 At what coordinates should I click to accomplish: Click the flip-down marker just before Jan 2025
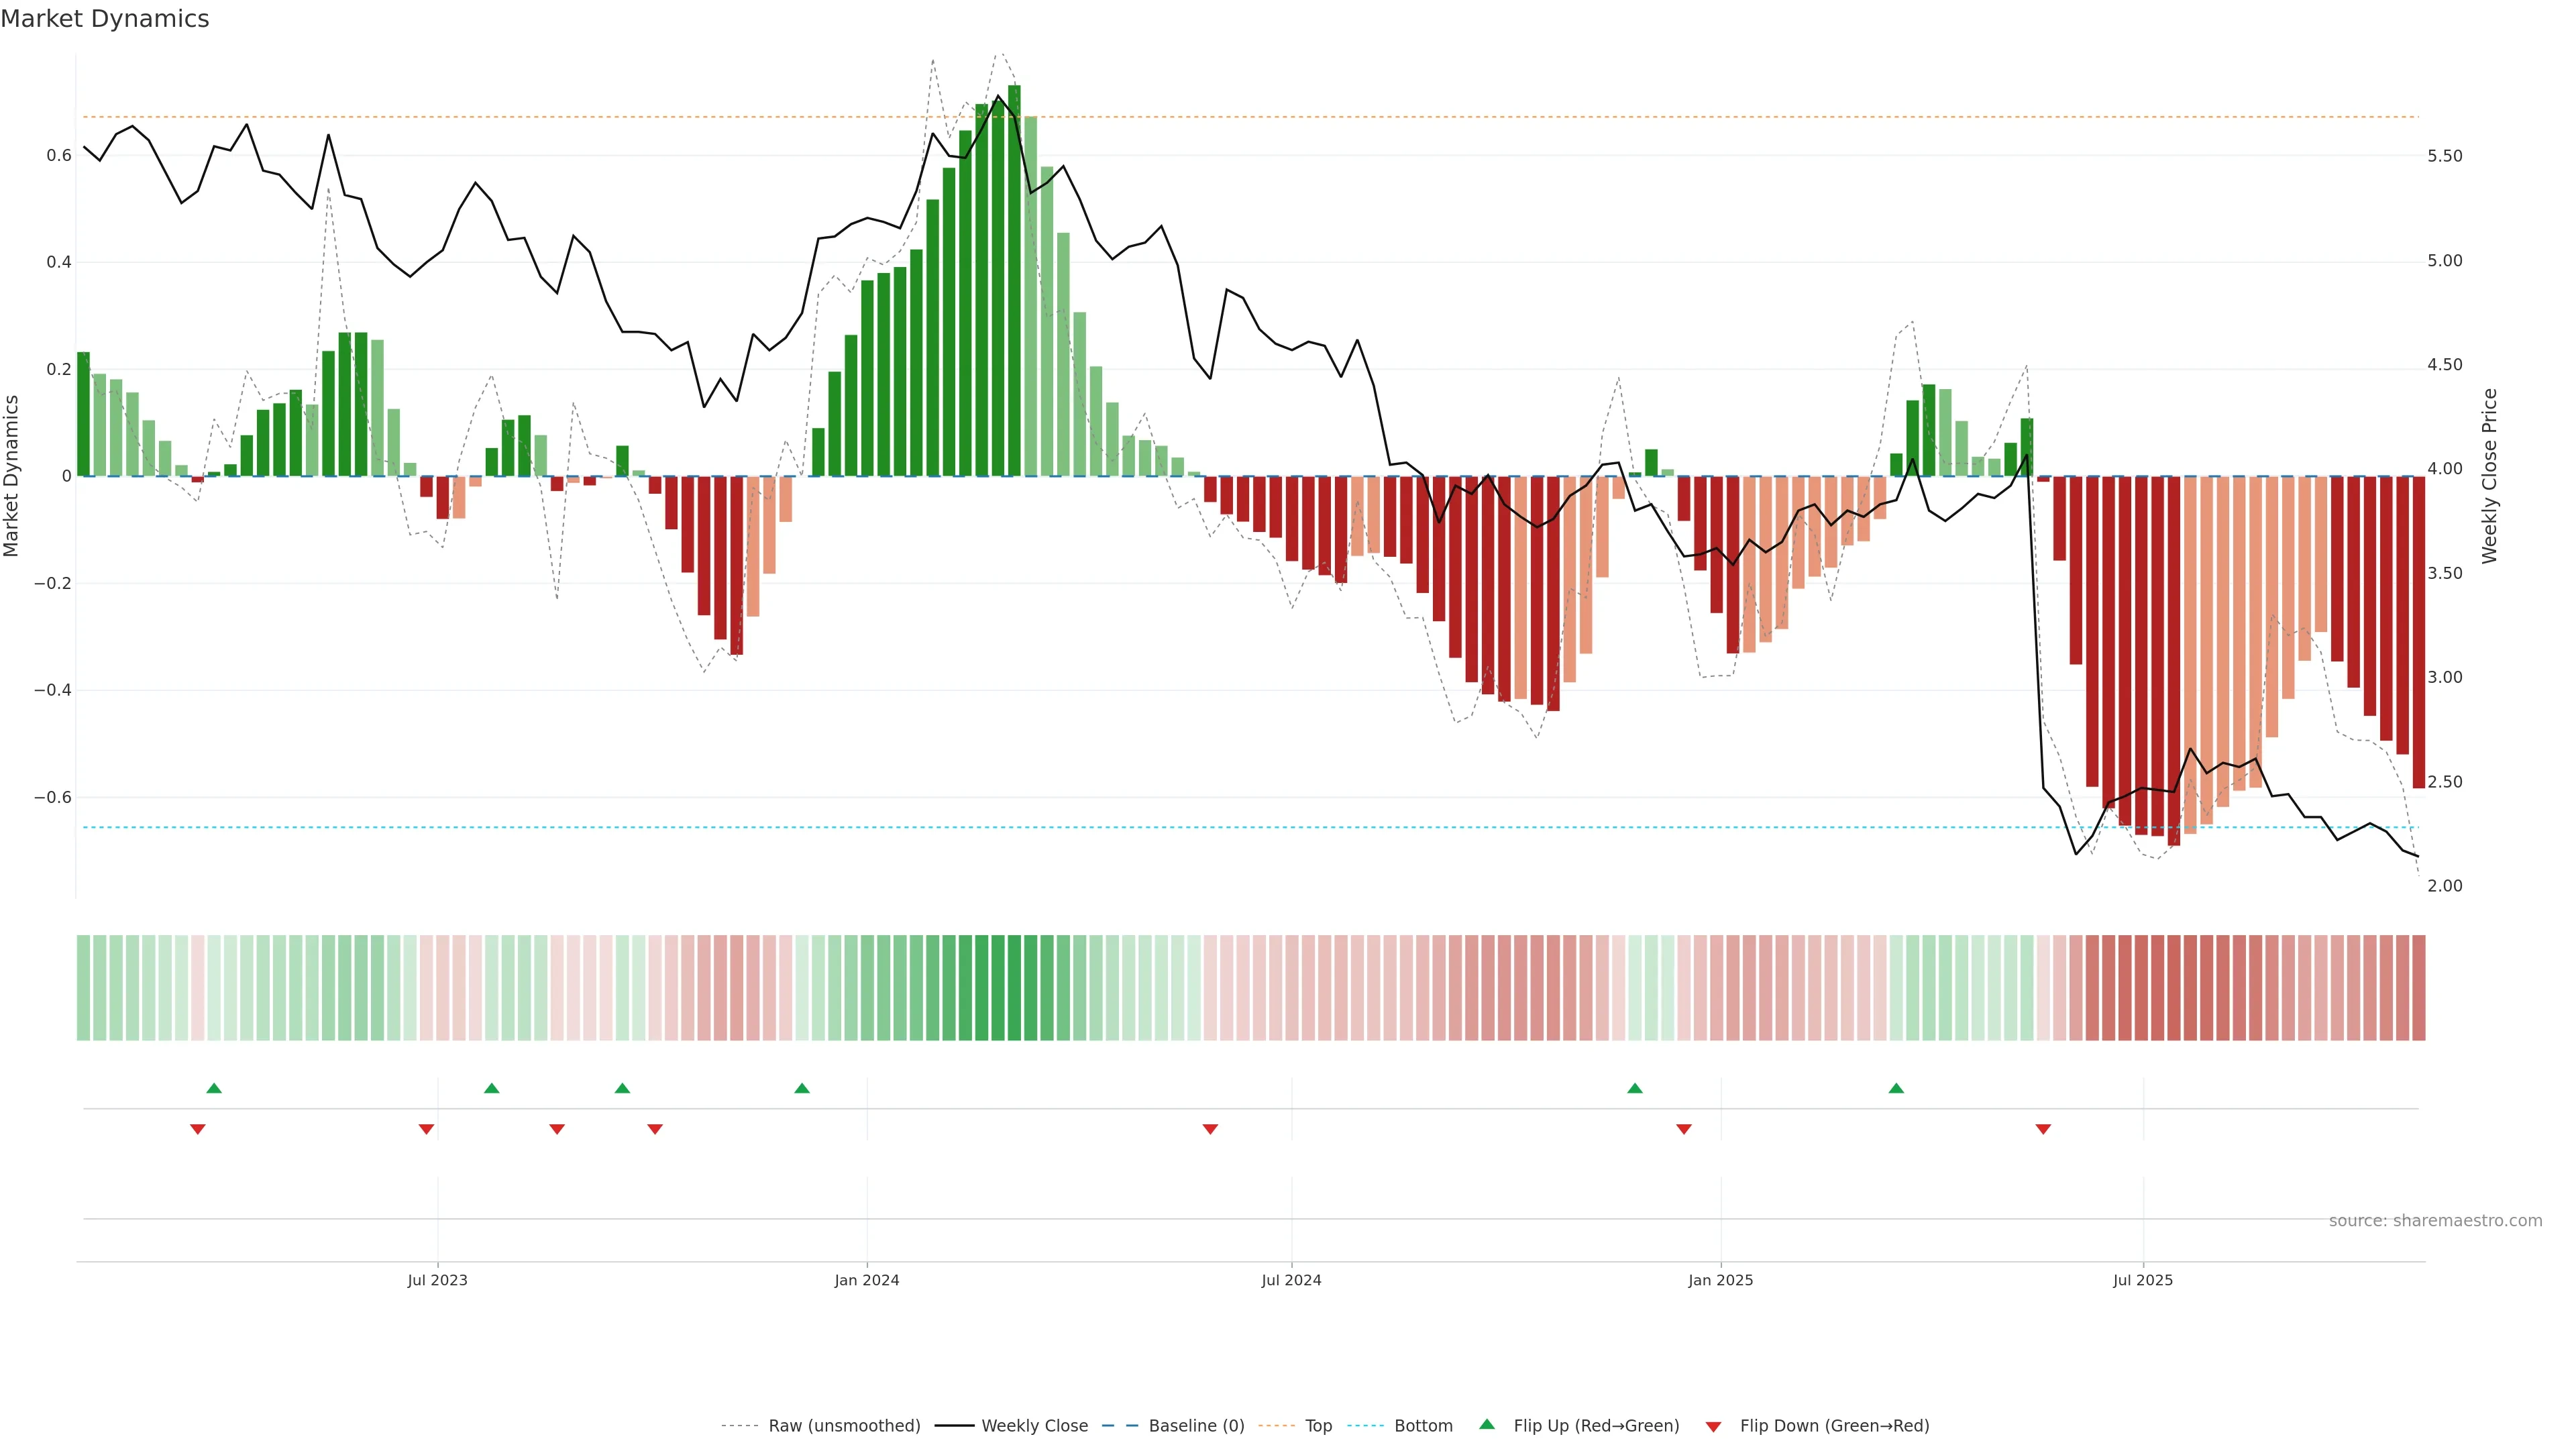coord(1684,1129)
